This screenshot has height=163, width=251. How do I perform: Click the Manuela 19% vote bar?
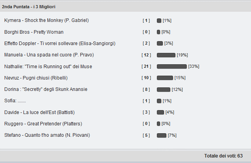coord(166,55)
